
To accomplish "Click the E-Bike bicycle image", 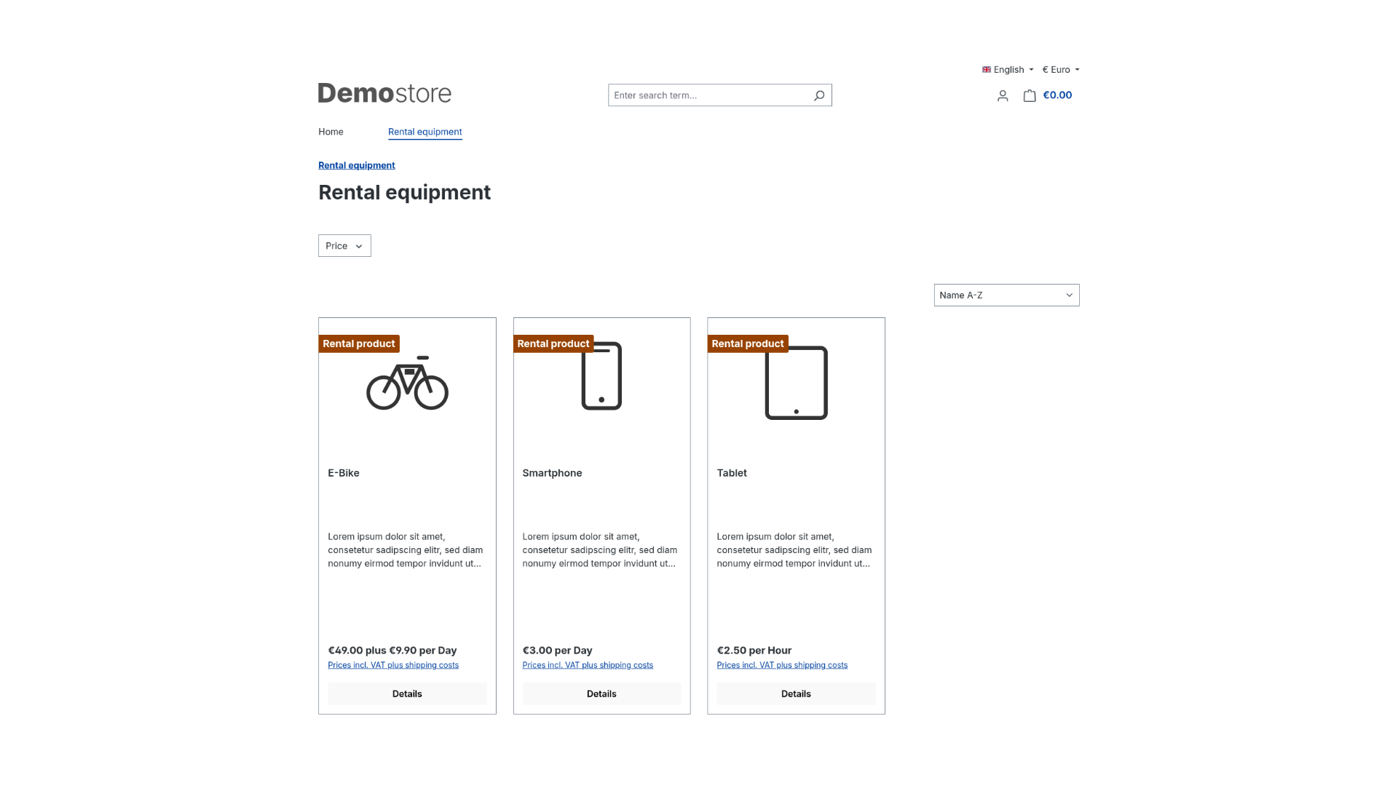I will [x=407, y=383].
